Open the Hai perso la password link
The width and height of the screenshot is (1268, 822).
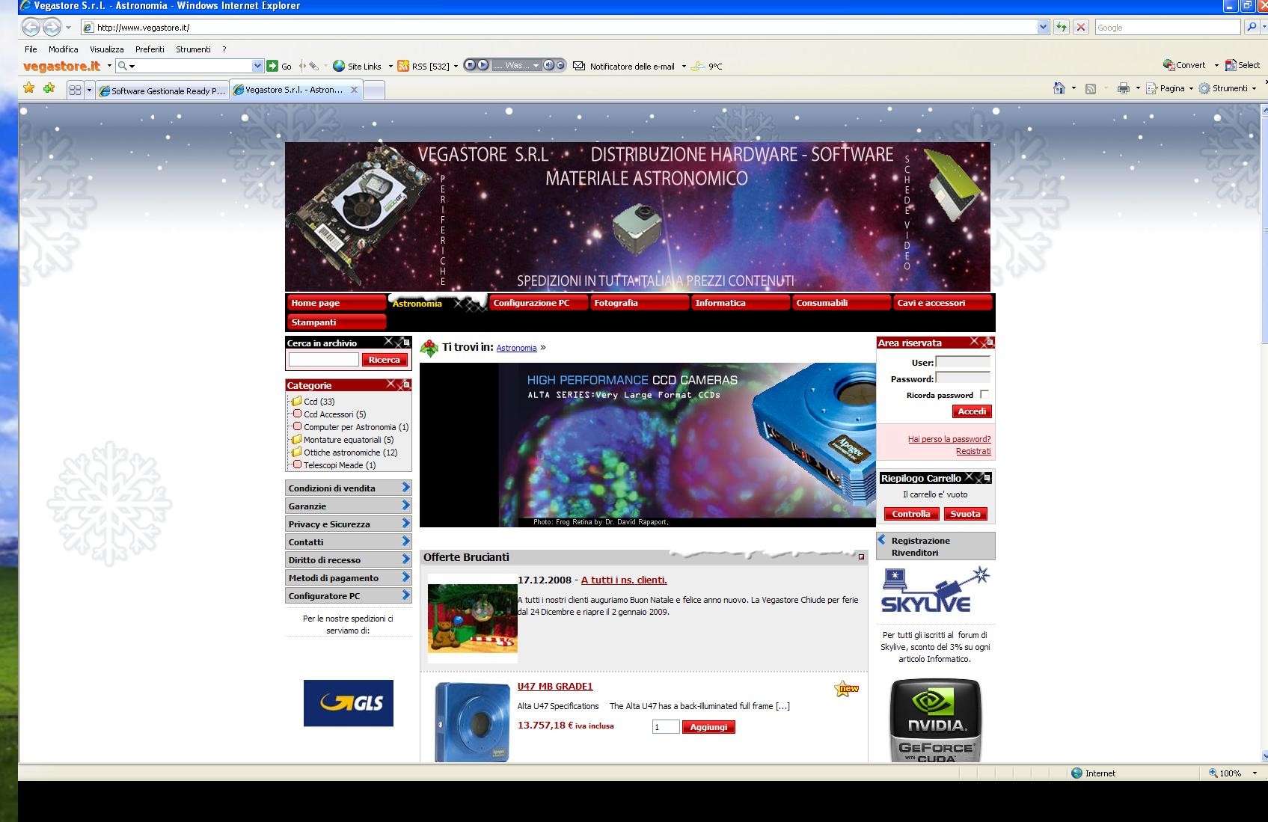949,439
